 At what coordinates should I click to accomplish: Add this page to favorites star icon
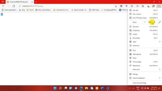(116, 6)
